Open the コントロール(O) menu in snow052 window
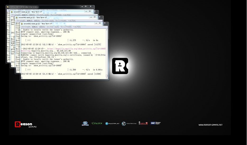 coord(53,27)
